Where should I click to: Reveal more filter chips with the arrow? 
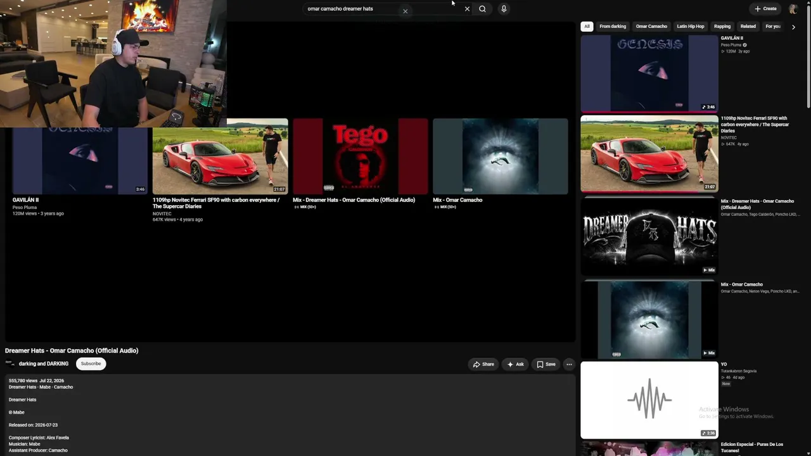tap(793, 27)
